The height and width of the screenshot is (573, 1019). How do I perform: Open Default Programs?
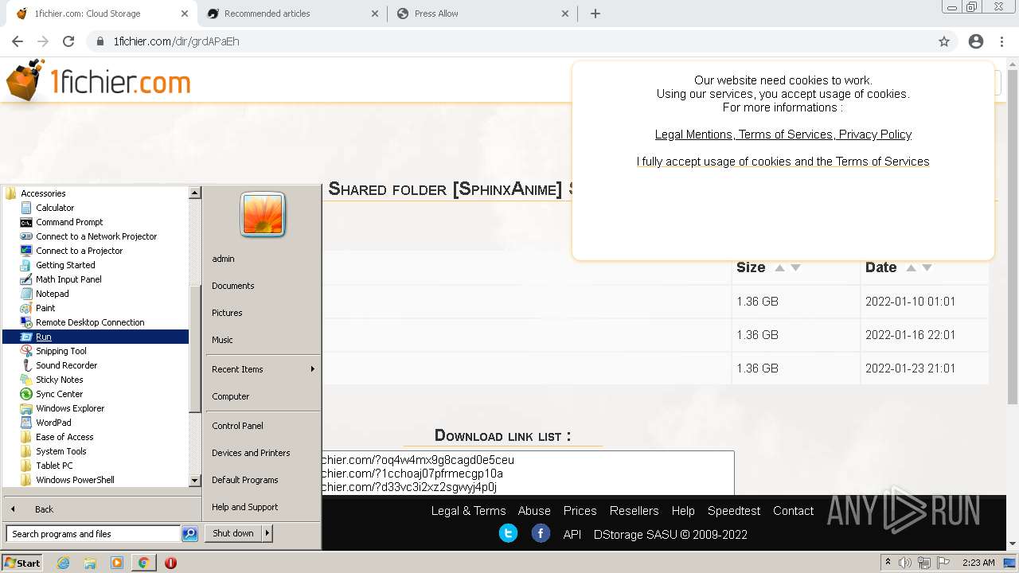pyautogui.click(x=245, y=480)
